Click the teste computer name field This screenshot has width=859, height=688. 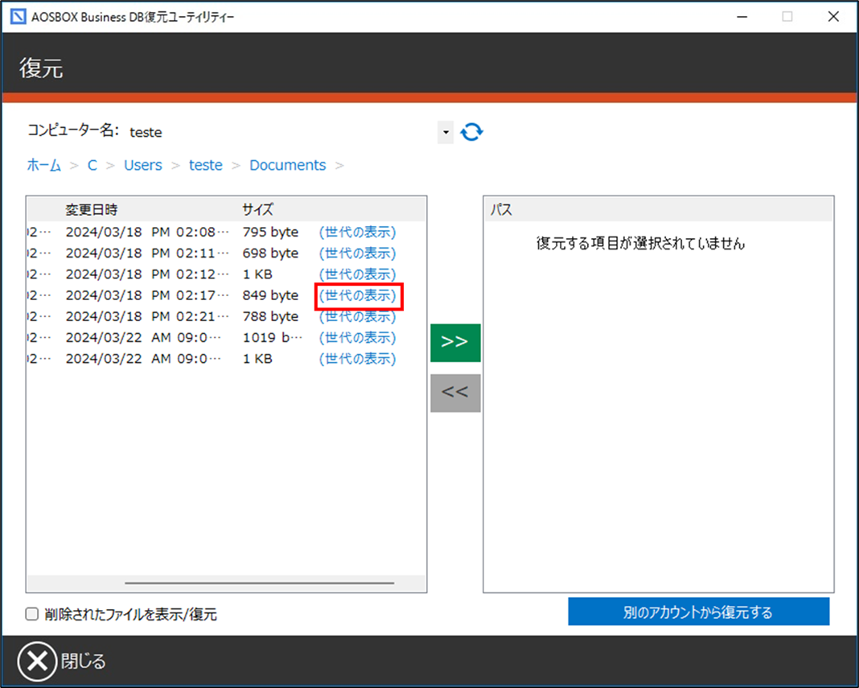[282, 132]
